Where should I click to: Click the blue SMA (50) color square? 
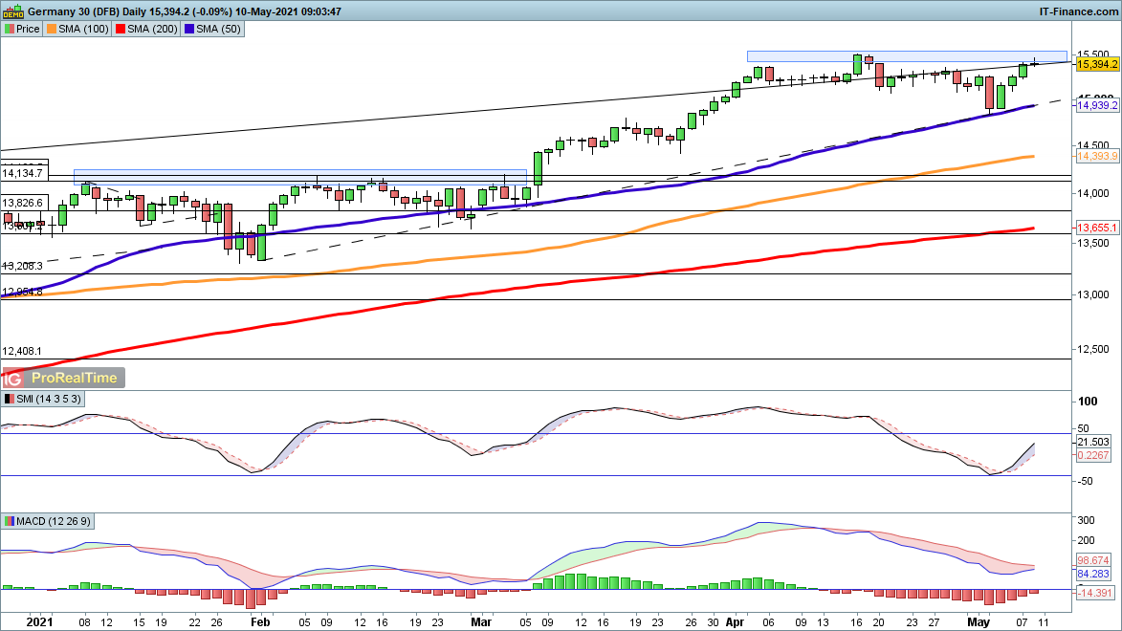coord(189,29)
